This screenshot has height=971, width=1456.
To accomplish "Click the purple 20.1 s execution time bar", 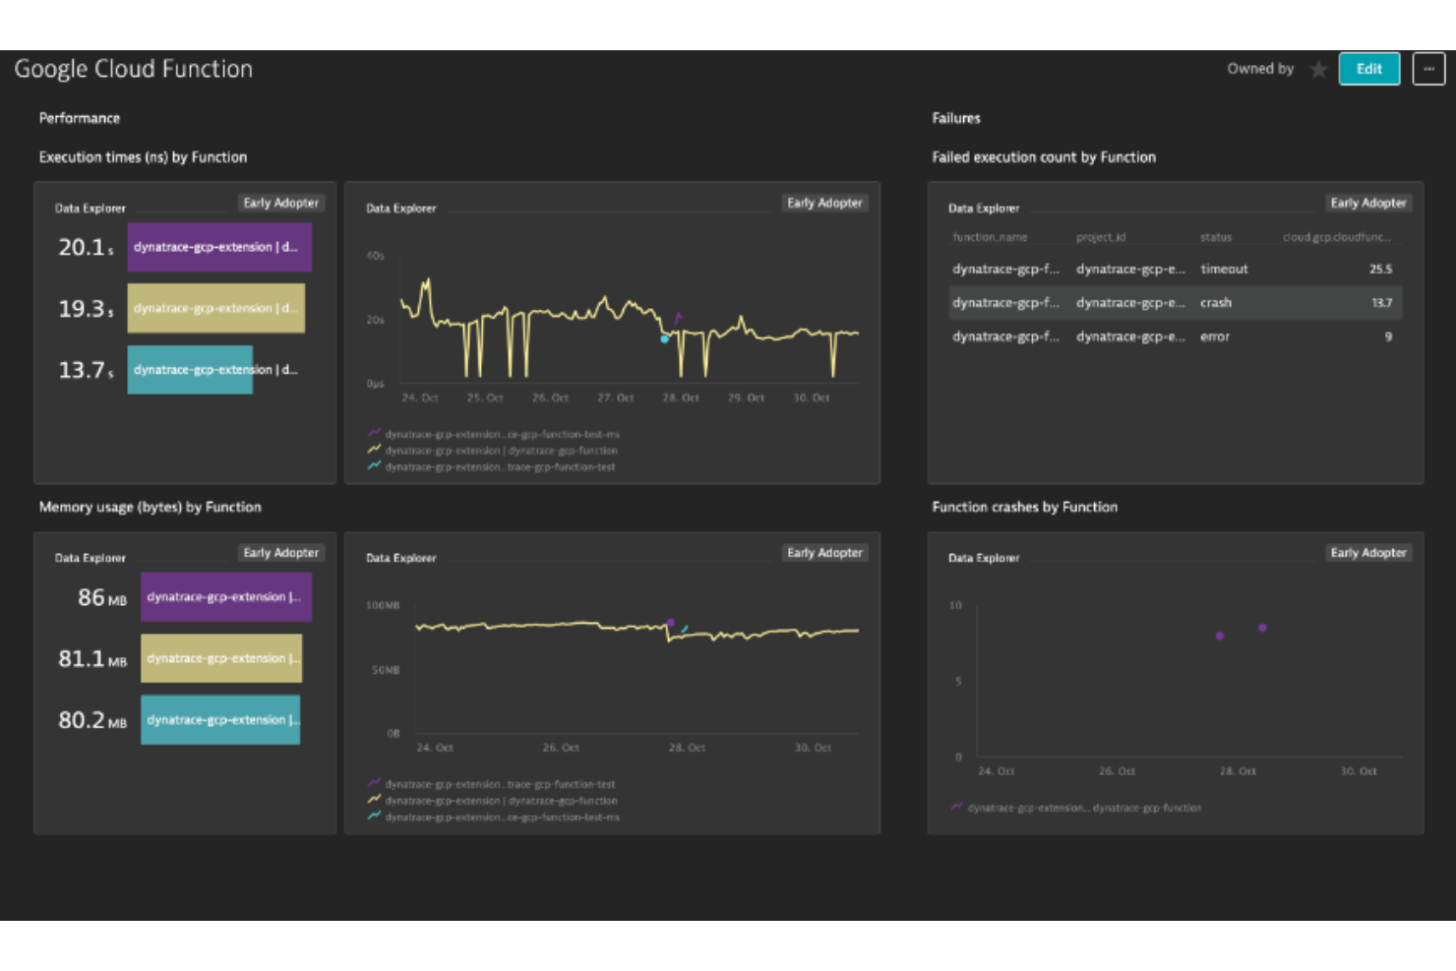I will click(x=218, y=247).
